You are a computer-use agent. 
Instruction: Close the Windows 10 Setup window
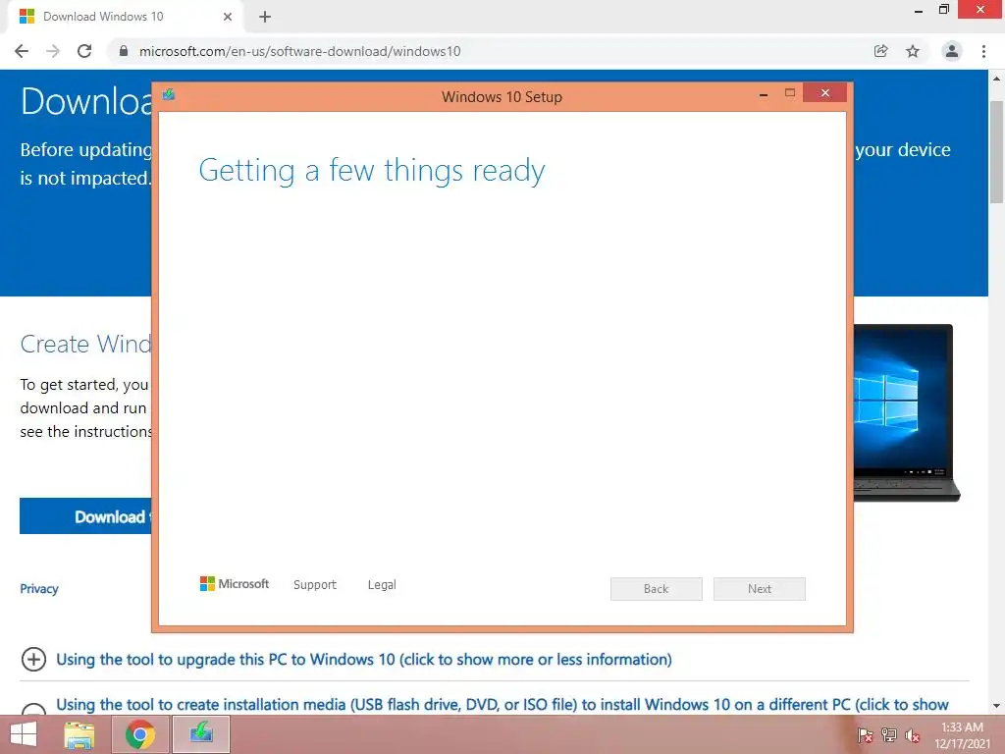pyautogui.click(x=824, y=93)
